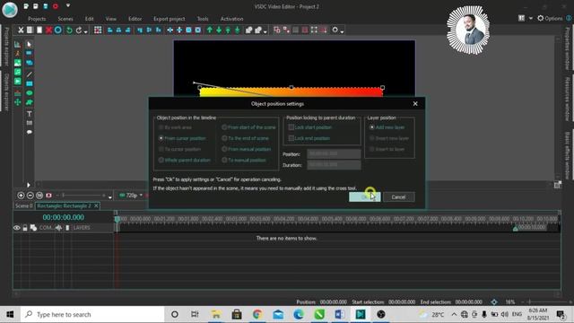This screenshot has height=323, width=574.
Task: Open the Export project tab
Action: click(170, 19)
